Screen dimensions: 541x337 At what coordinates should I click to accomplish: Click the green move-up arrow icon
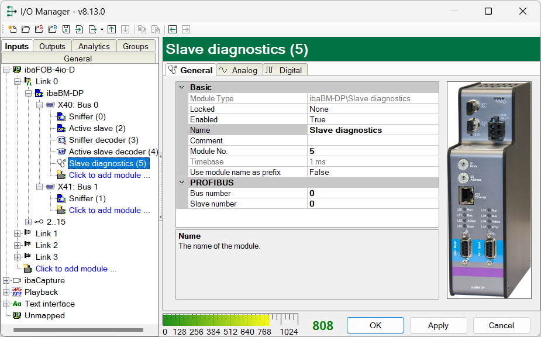[x=112, y=29]
